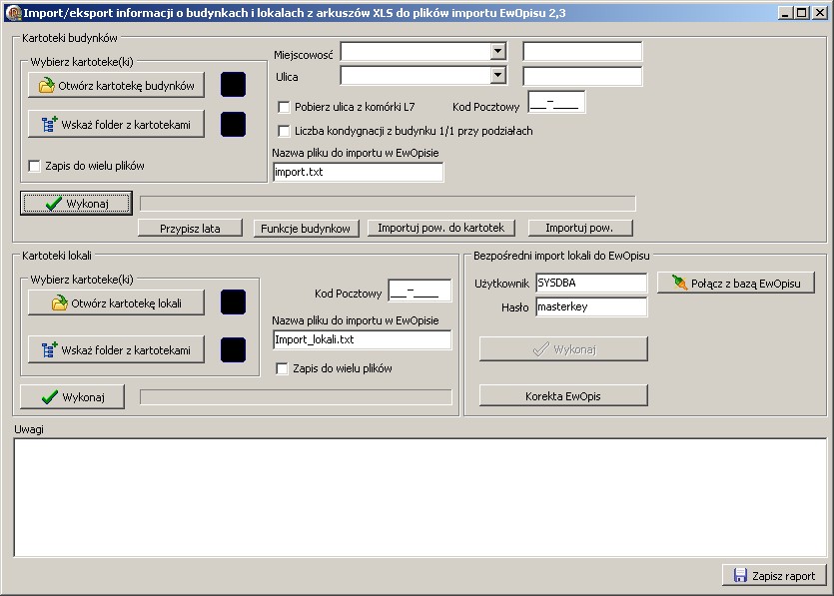This screenshot has width=834, height=596.
Task: Open the premises file via Otwórz kartotekę lokali
Action: (x=116, y=303)
